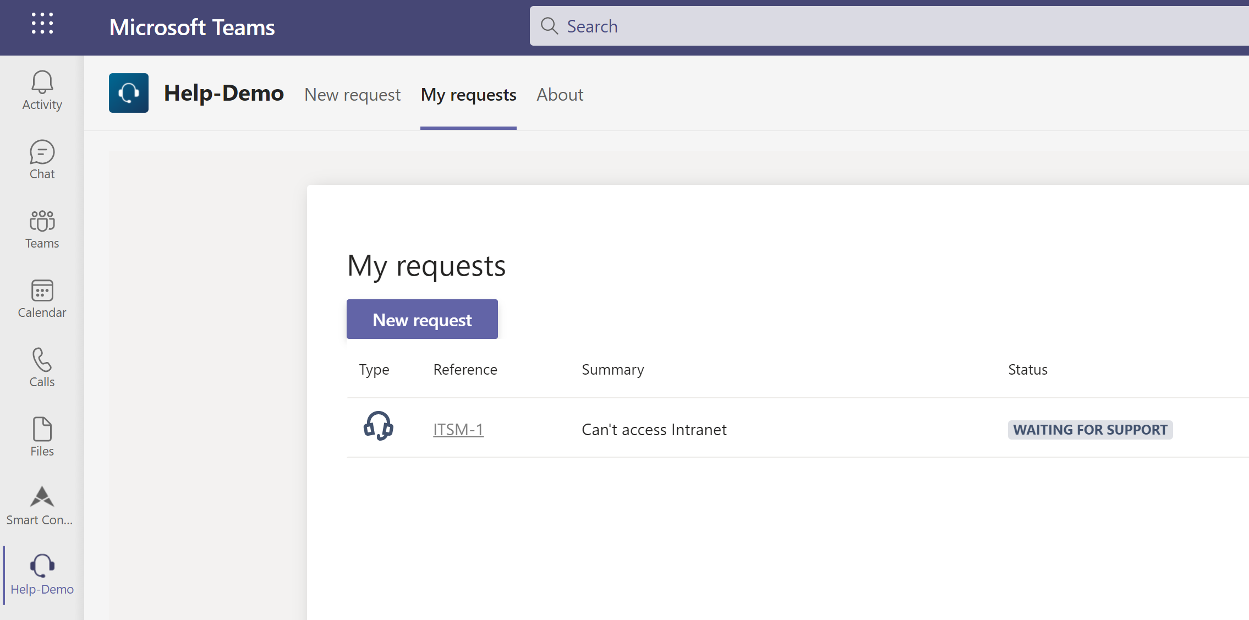This screenshot has width=1249, height=620.
Task: Click the headset type icon for ITSM-1
Action: click(x=378, y=426)
